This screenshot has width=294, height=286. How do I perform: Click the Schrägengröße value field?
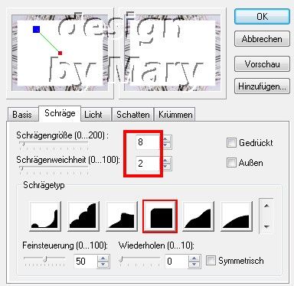coord(149,142)
